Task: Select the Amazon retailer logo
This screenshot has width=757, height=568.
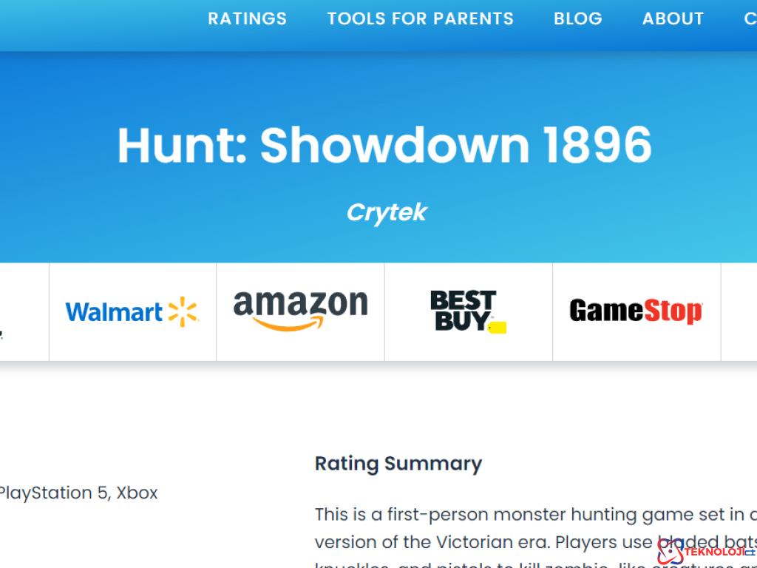Action: pyautogui.click(x=300, y=307)
